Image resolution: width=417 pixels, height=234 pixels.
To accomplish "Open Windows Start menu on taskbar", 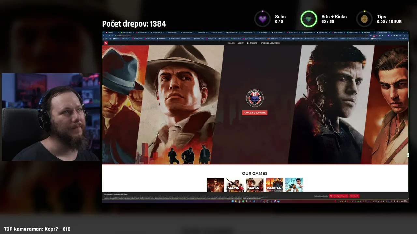I will click(233, 201).
